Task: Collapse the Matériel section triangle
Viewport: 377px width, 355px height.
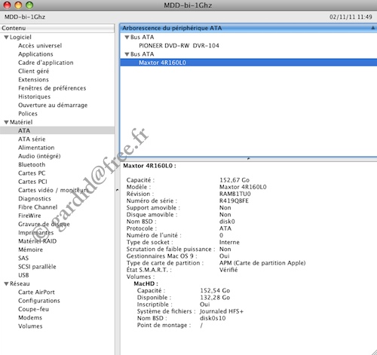Action: click(7, 122)
